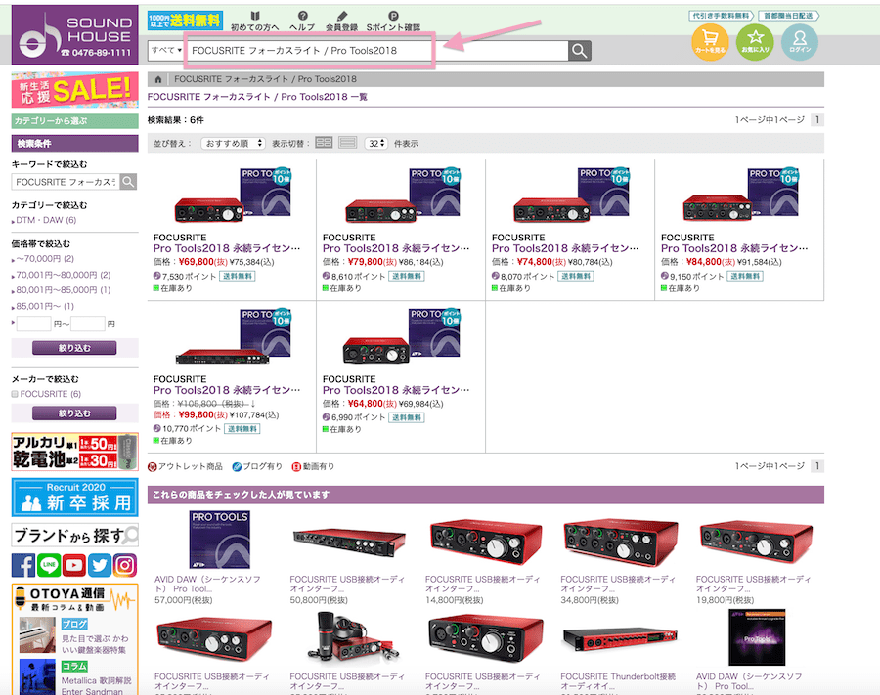880x695 pixels.
Task: Tick the FOCUSRITE (6) maker checkbox
Action: [15, 394]
